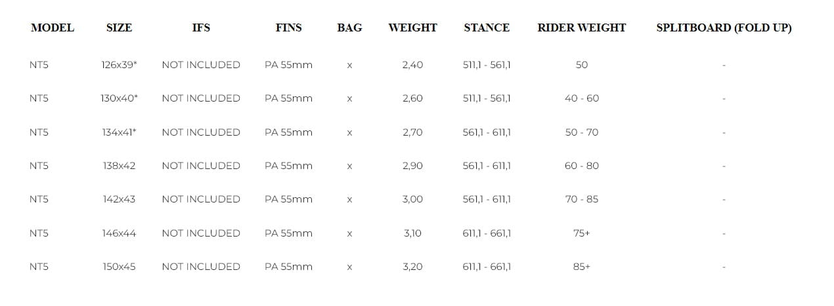Select the 138x42 size cell

point(119,166)
